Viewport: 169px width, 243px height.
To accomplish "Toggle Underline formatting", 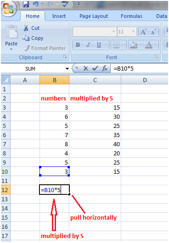I will [99, 45].
